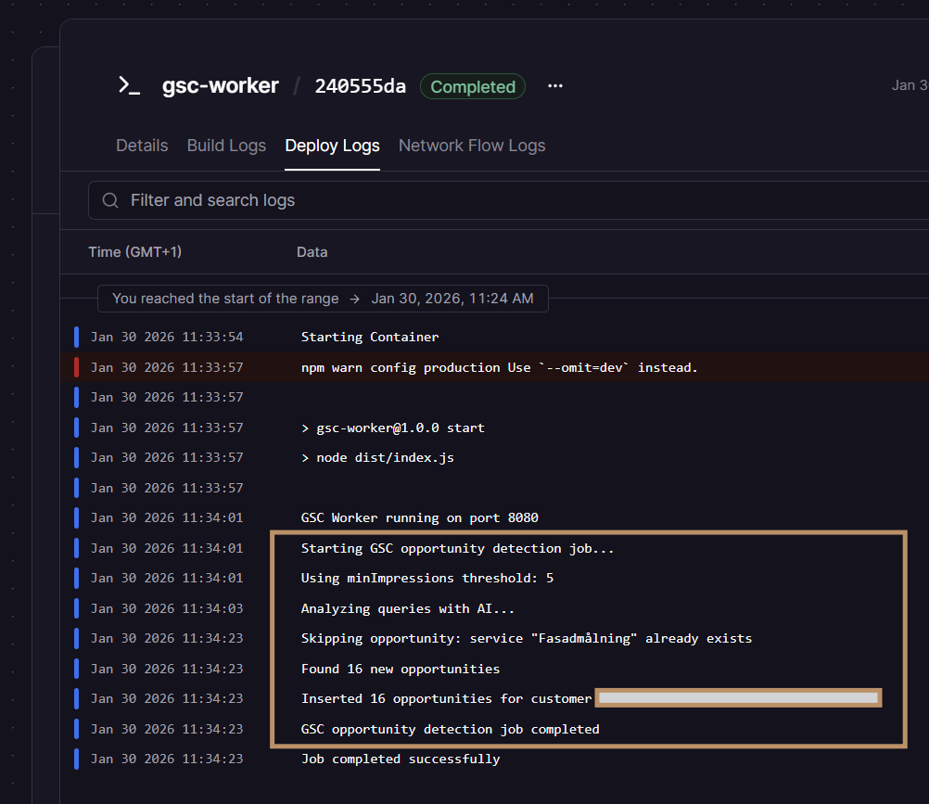Select the '> gsc-worker@1.0.0 start' log line
Viewport: 929px width, 804px height.
tap(393, 428)
